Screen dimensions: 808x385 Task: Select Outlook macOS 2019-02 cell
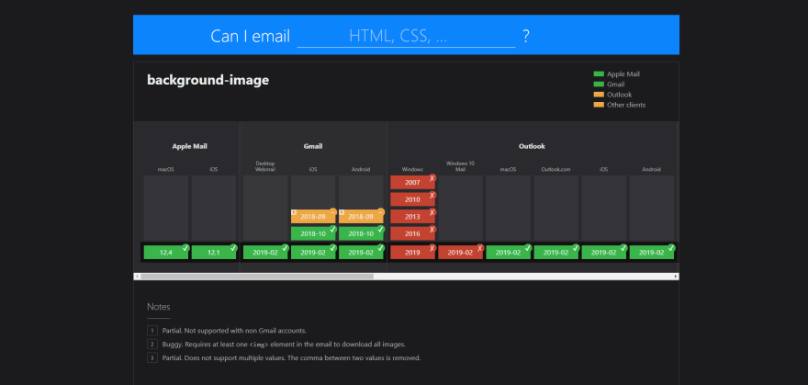pyautogui.click(x=508, y=253)
